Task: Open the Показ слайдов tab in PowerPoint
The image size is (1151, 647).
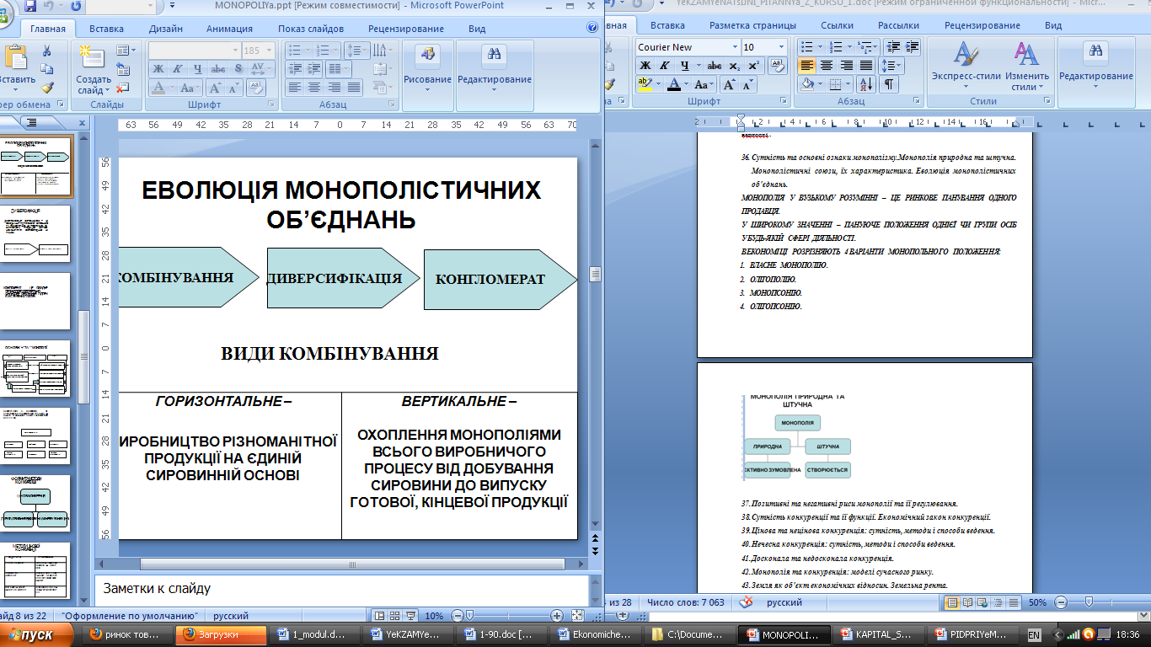Action: pos(313,29)
